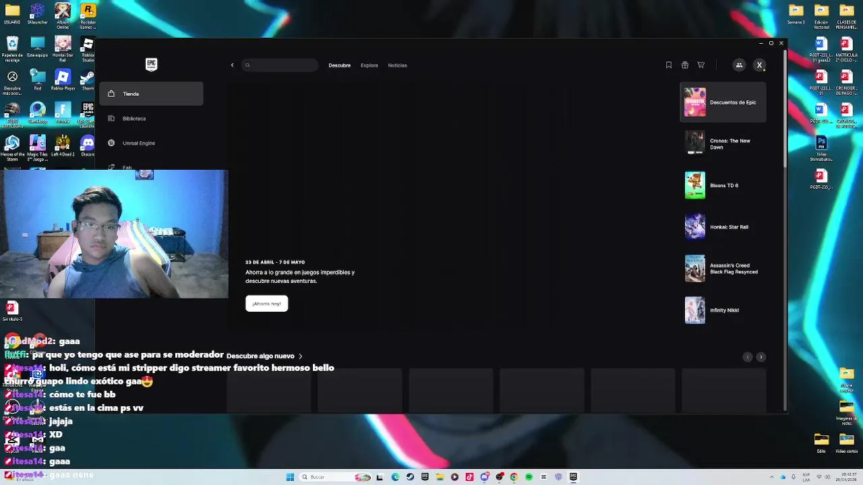Open Spotify from the taskbar
This screenshot has height=485, width=863.
529,477
